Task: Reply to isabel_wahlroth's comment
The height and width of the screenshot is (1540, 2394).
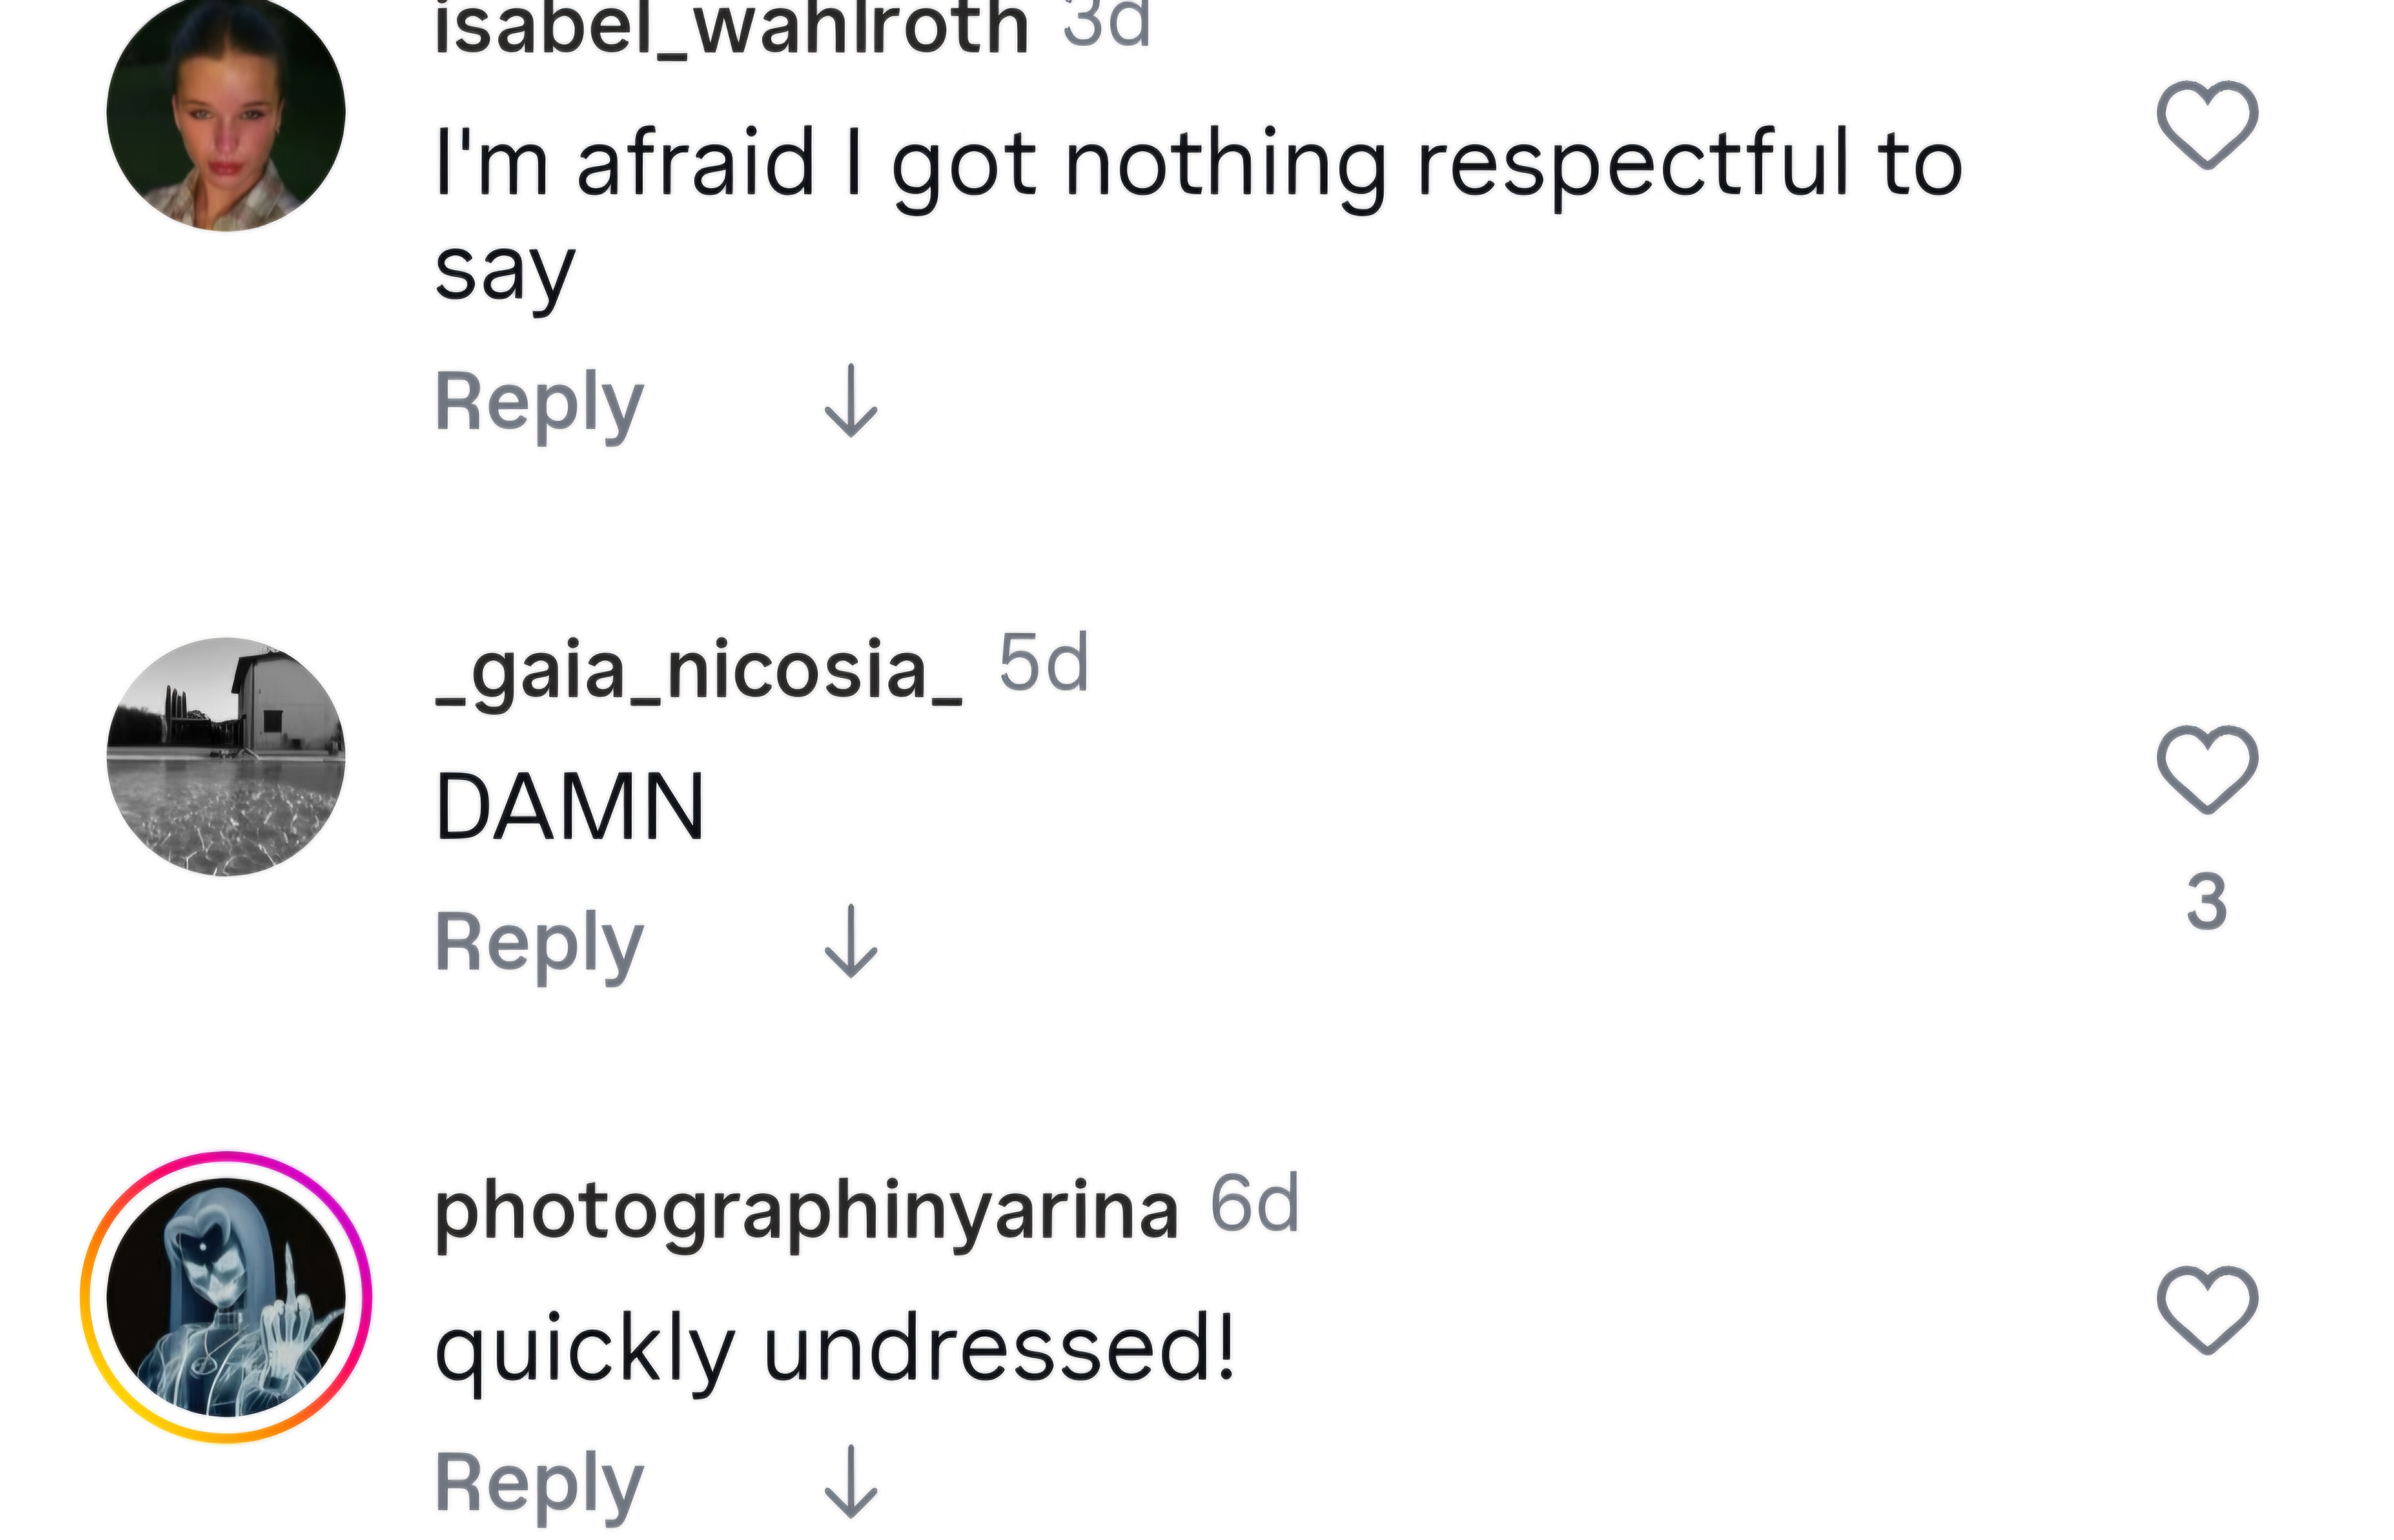Action: (x=539, y=404)
